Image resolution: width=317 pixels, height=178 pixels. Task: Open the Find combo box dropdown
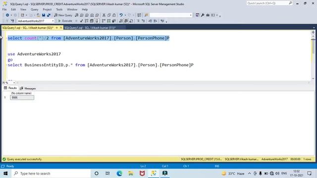190,15
